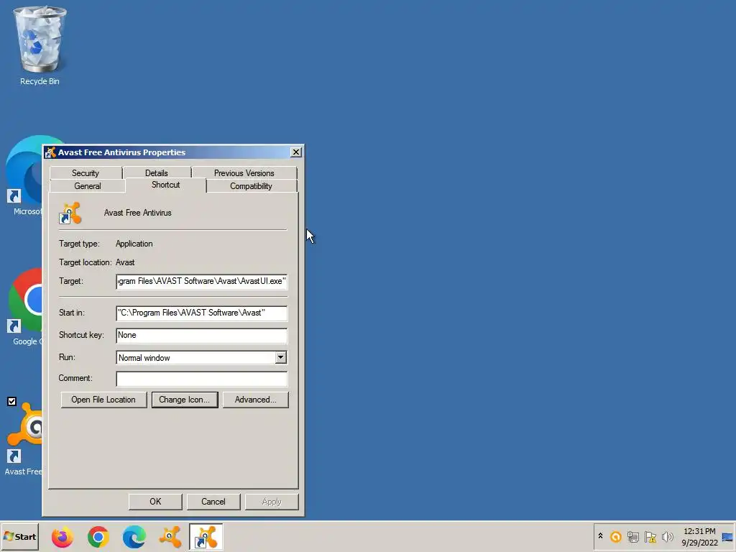Toggle the checkbox on the Avast desktop icon

pos(11,401)
